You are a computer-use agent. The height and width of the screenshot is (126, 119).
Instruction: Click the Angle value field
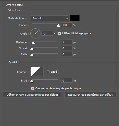pos(47,33)
